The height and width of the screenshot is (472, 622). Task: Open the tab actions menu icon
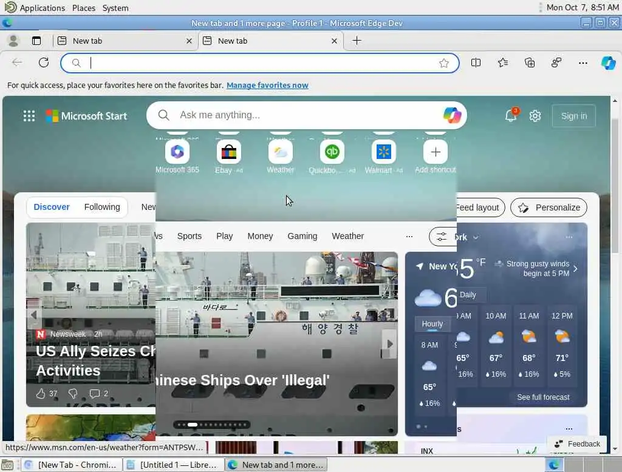tap(36, 41)
